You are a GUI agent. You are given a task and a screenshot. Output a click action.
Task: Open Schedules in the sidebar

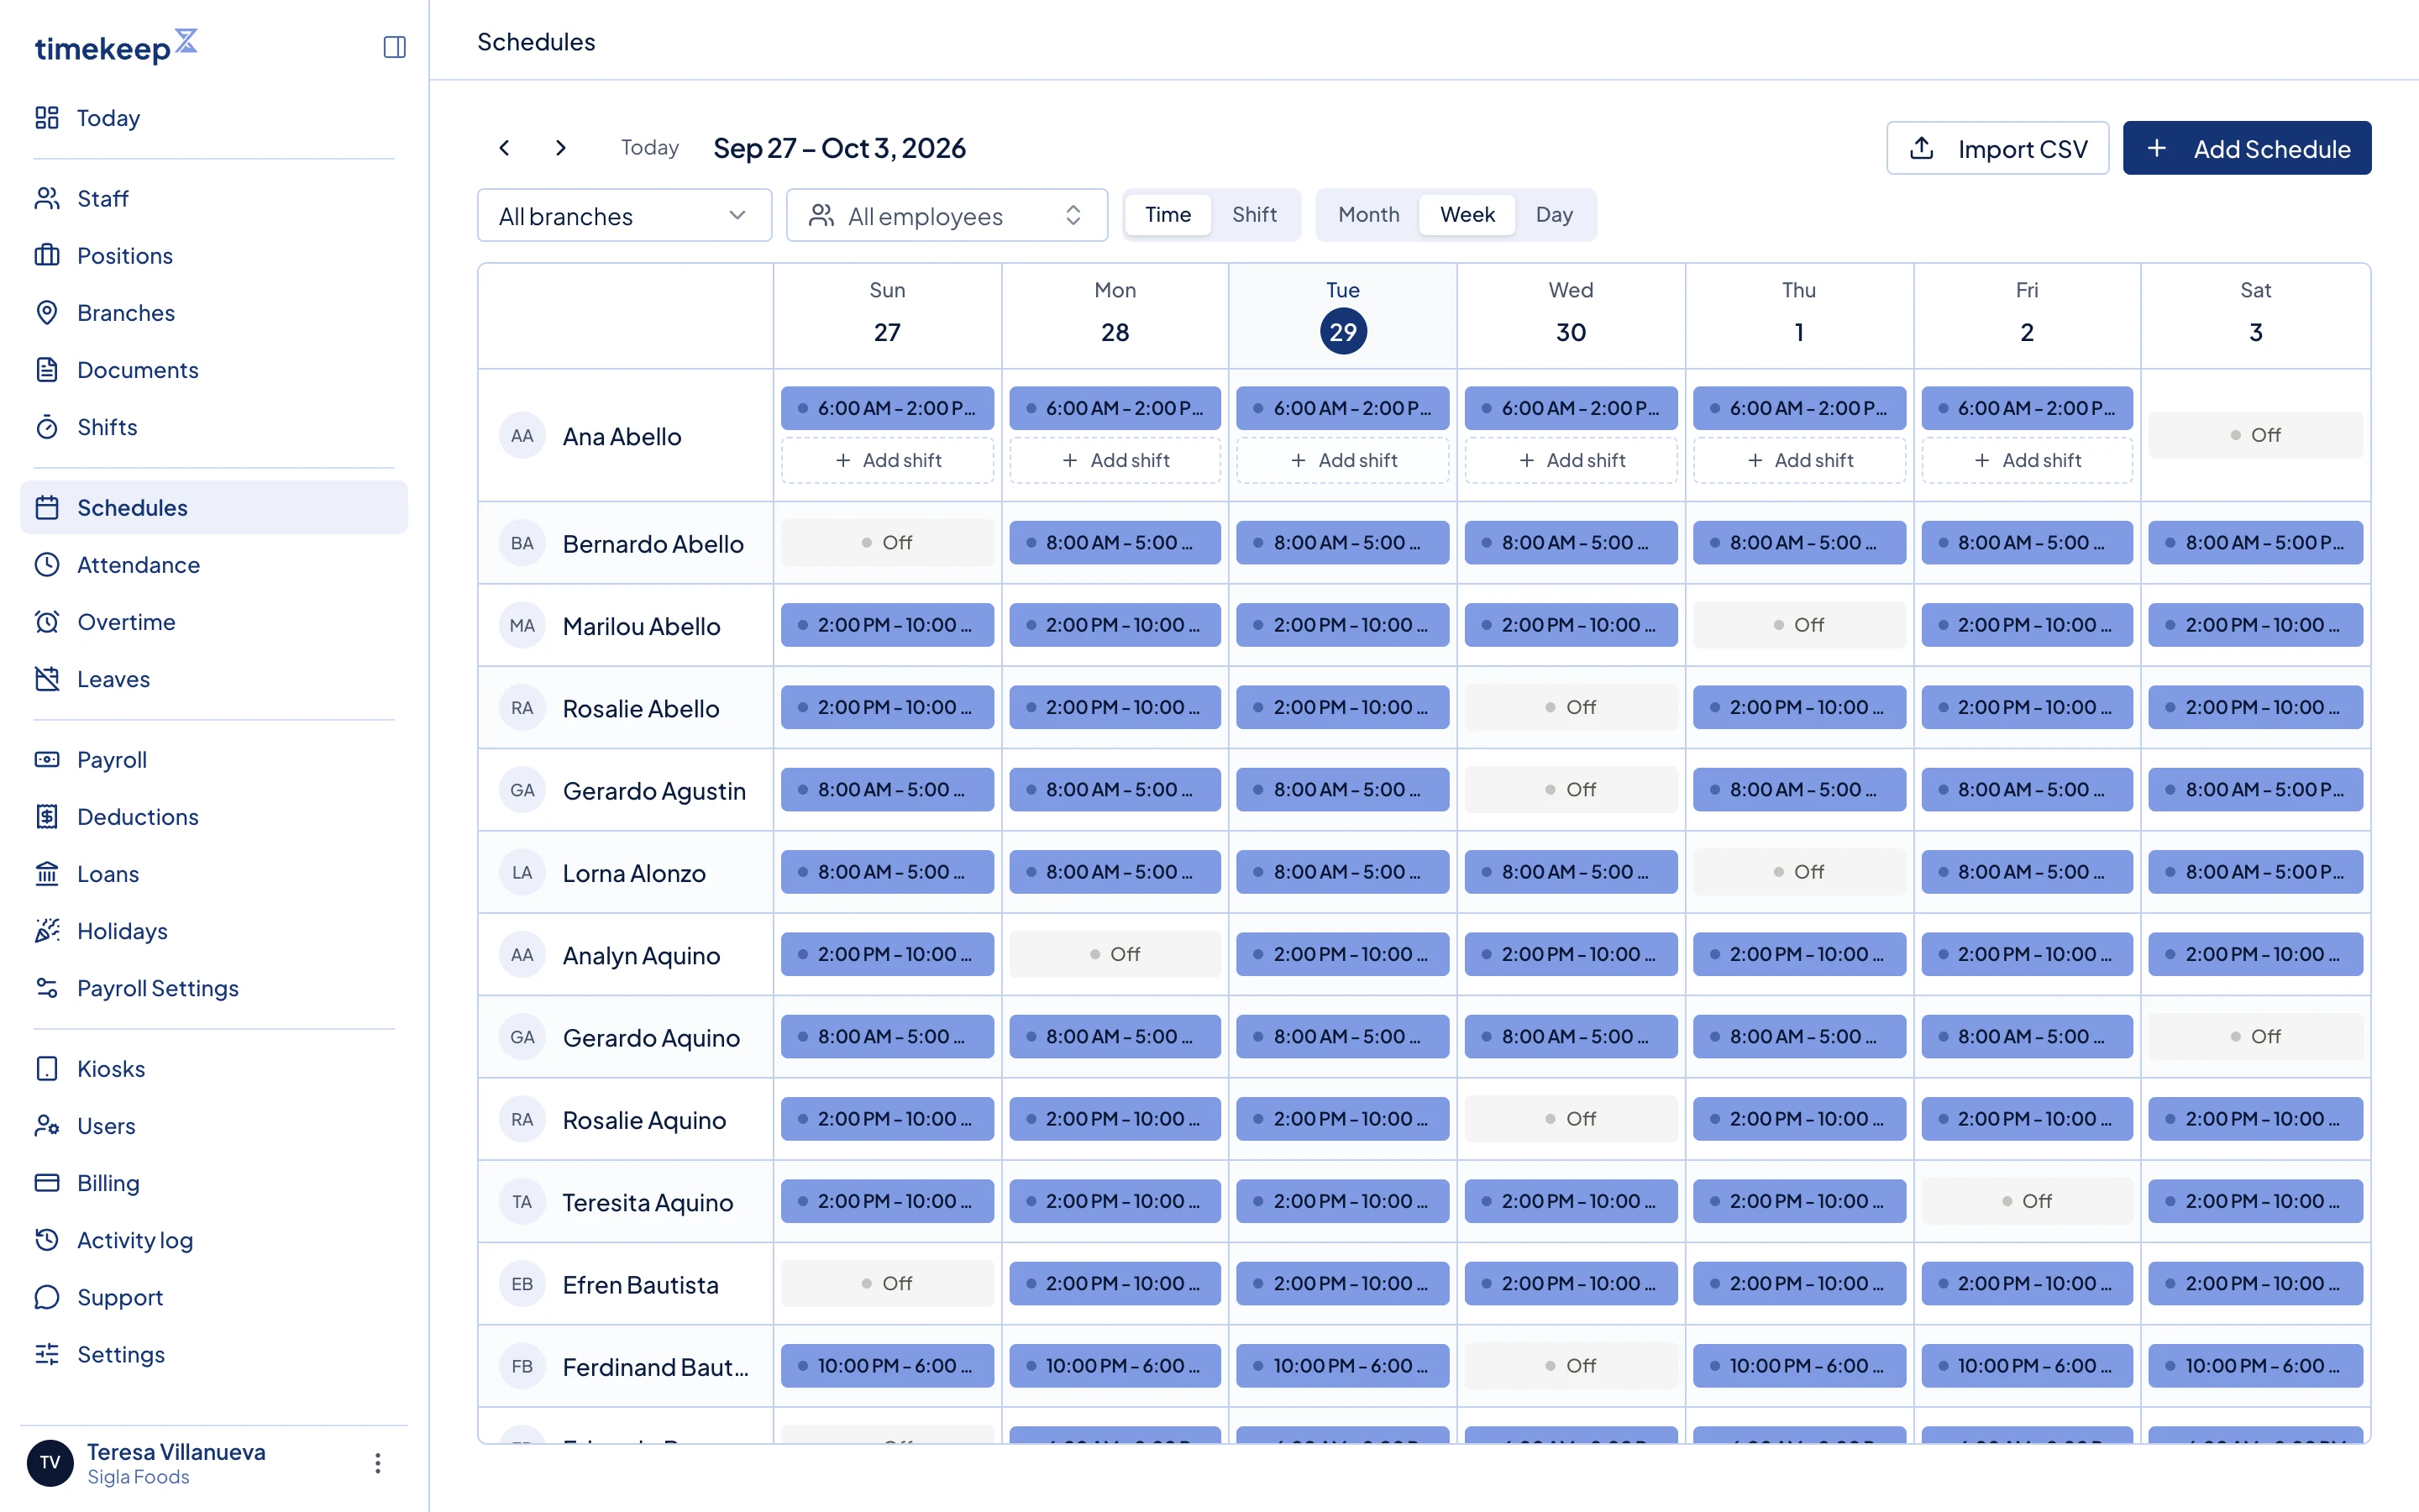214,508
